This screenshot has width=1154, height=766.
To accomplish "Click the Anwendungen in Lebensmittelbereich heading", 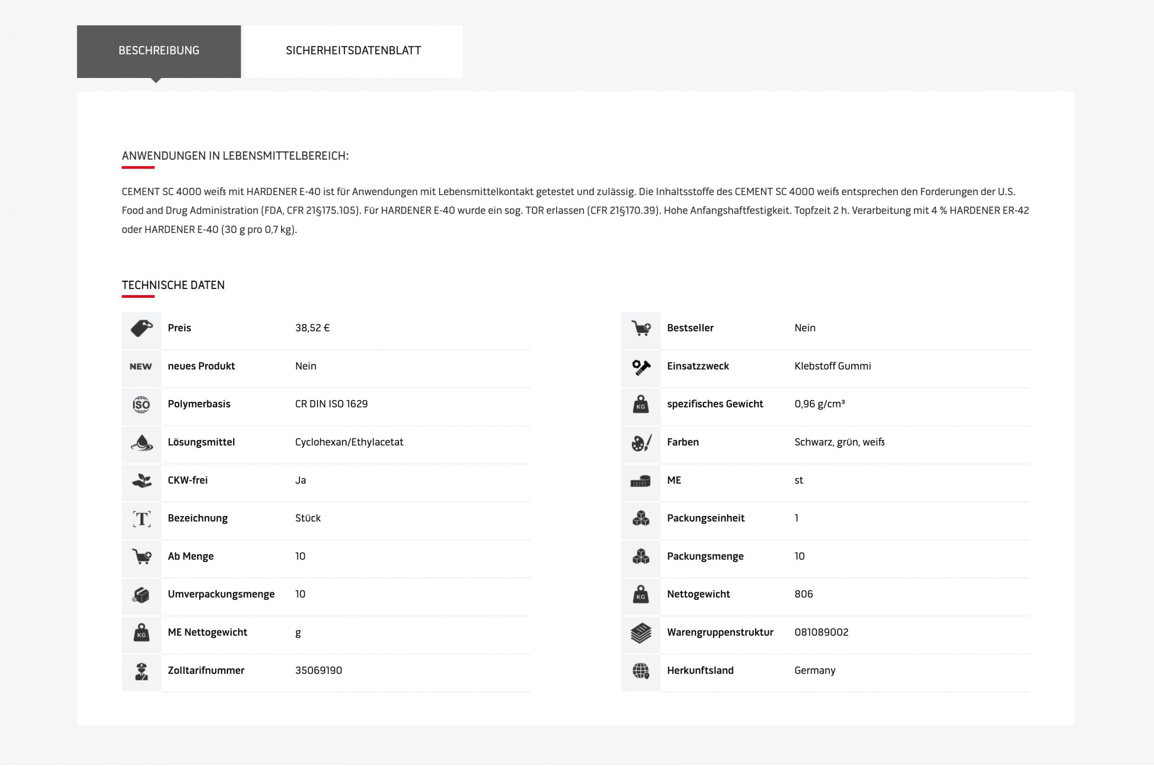I will pyautogui.click(x=234, y=156).
